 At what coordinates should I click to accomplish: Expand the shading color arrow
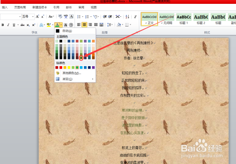[x=123, y=25]
